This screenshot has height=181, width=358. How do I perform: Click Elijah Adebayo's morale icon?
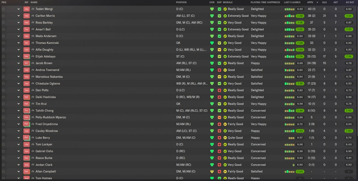click(225, 57)
